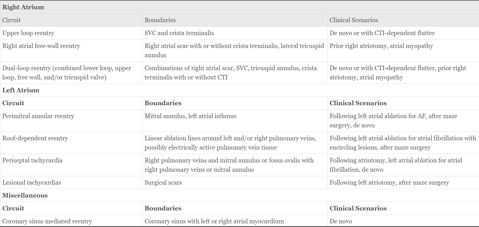Click the "Left Atrium" section heading
479x227 pixels.
point(21,90)
